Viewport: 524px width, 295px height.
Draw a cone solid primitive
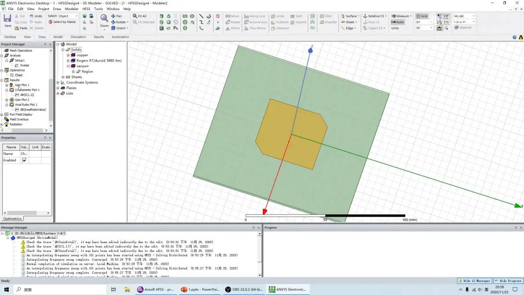[x=168, y=16]
